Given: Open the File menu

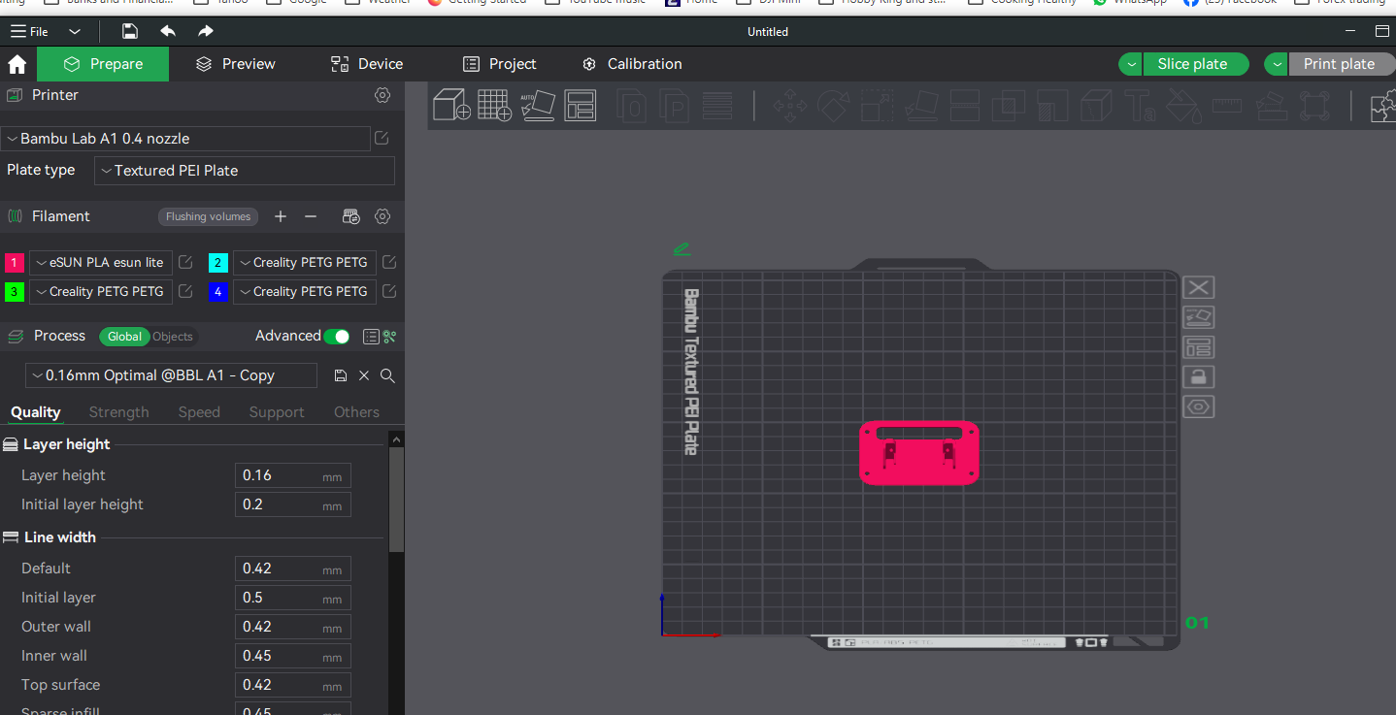Looking at the screenshot, I should (x=29, y=32).
